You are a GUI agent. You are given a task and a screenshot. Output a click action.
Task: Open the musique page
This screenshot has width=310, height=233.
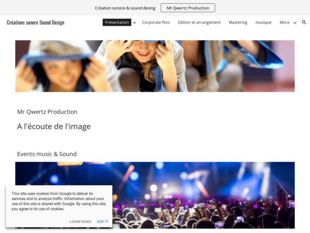263,22
